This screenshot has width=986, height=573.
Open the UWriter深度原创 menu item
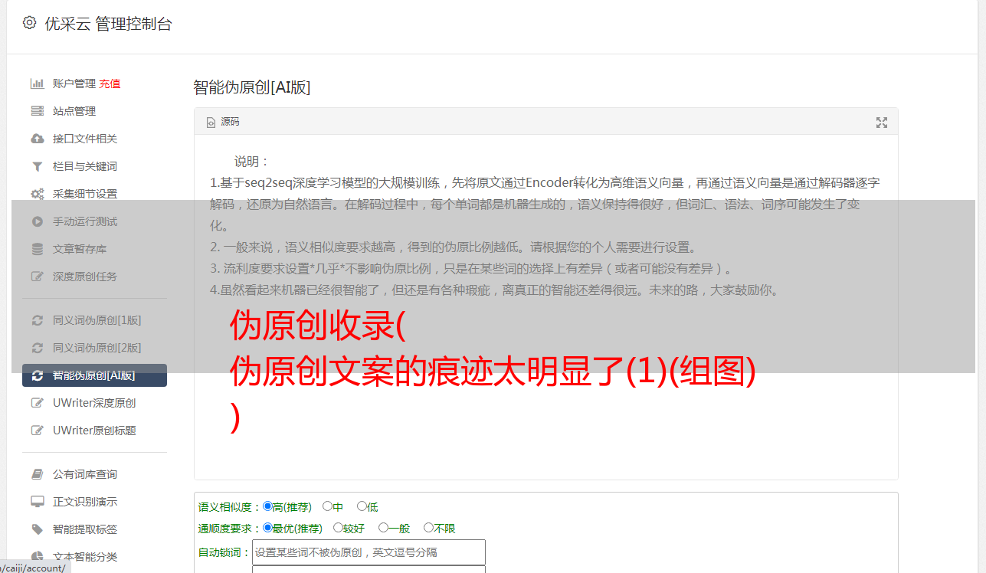click(x=94, y=403)
